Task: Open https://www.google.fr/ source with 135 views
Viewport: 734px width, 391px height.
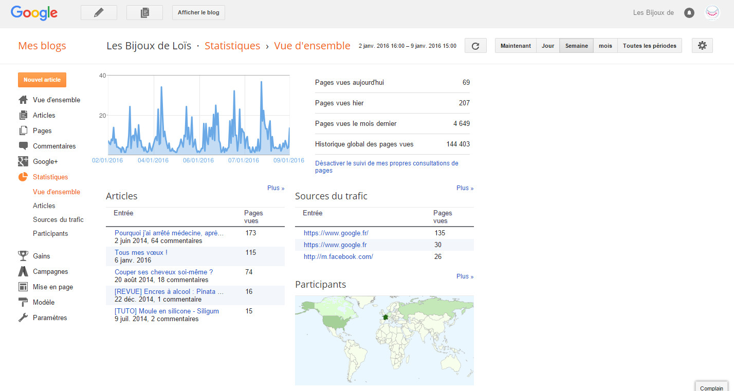Action: click(336, 233)
